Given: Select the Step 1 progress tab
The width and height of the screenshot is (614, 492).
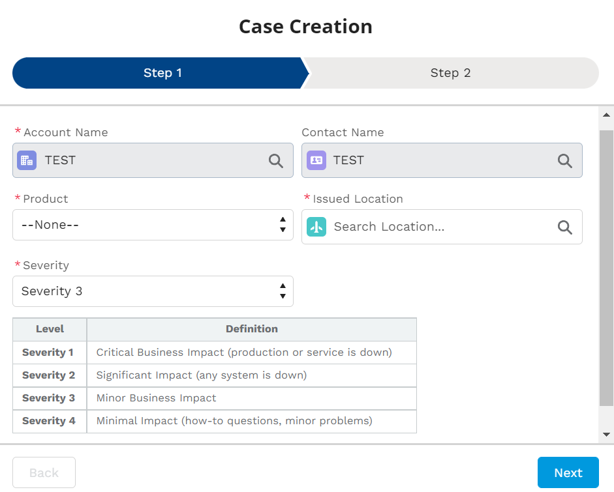Looking at the screenshot, I should pos(162,73).
